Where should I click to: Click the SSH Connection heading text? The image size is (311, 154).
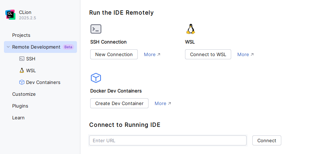click(x=108, y=42)
